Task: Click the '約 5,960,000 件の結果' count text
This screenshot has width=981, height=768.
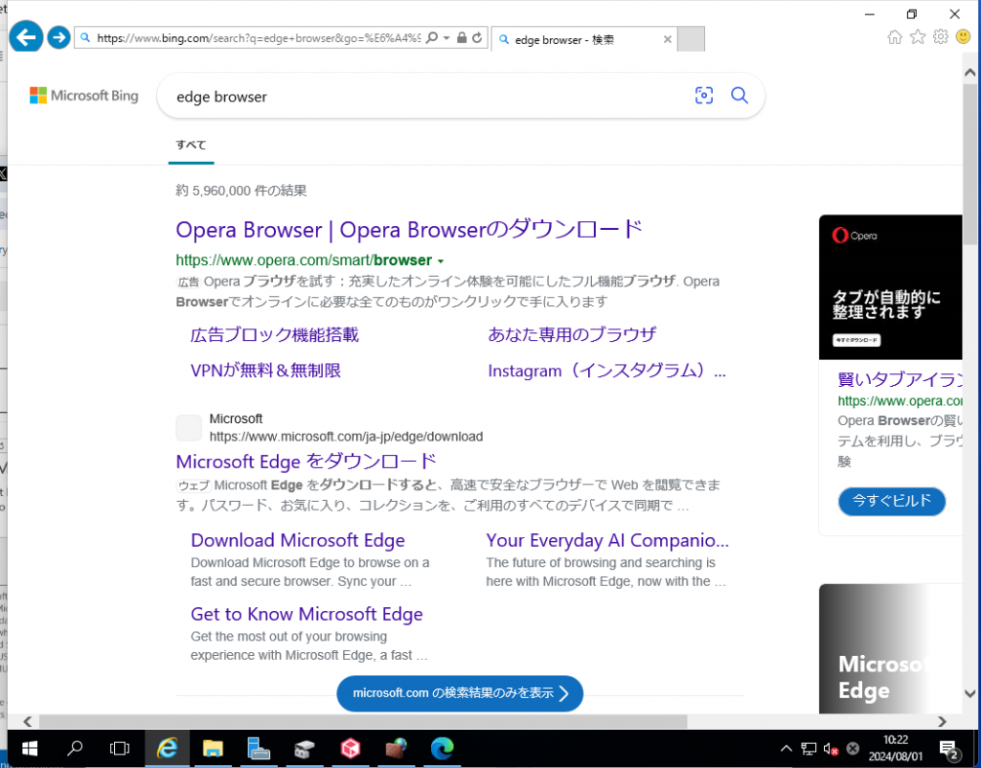Action: click(x=241, y=191)
